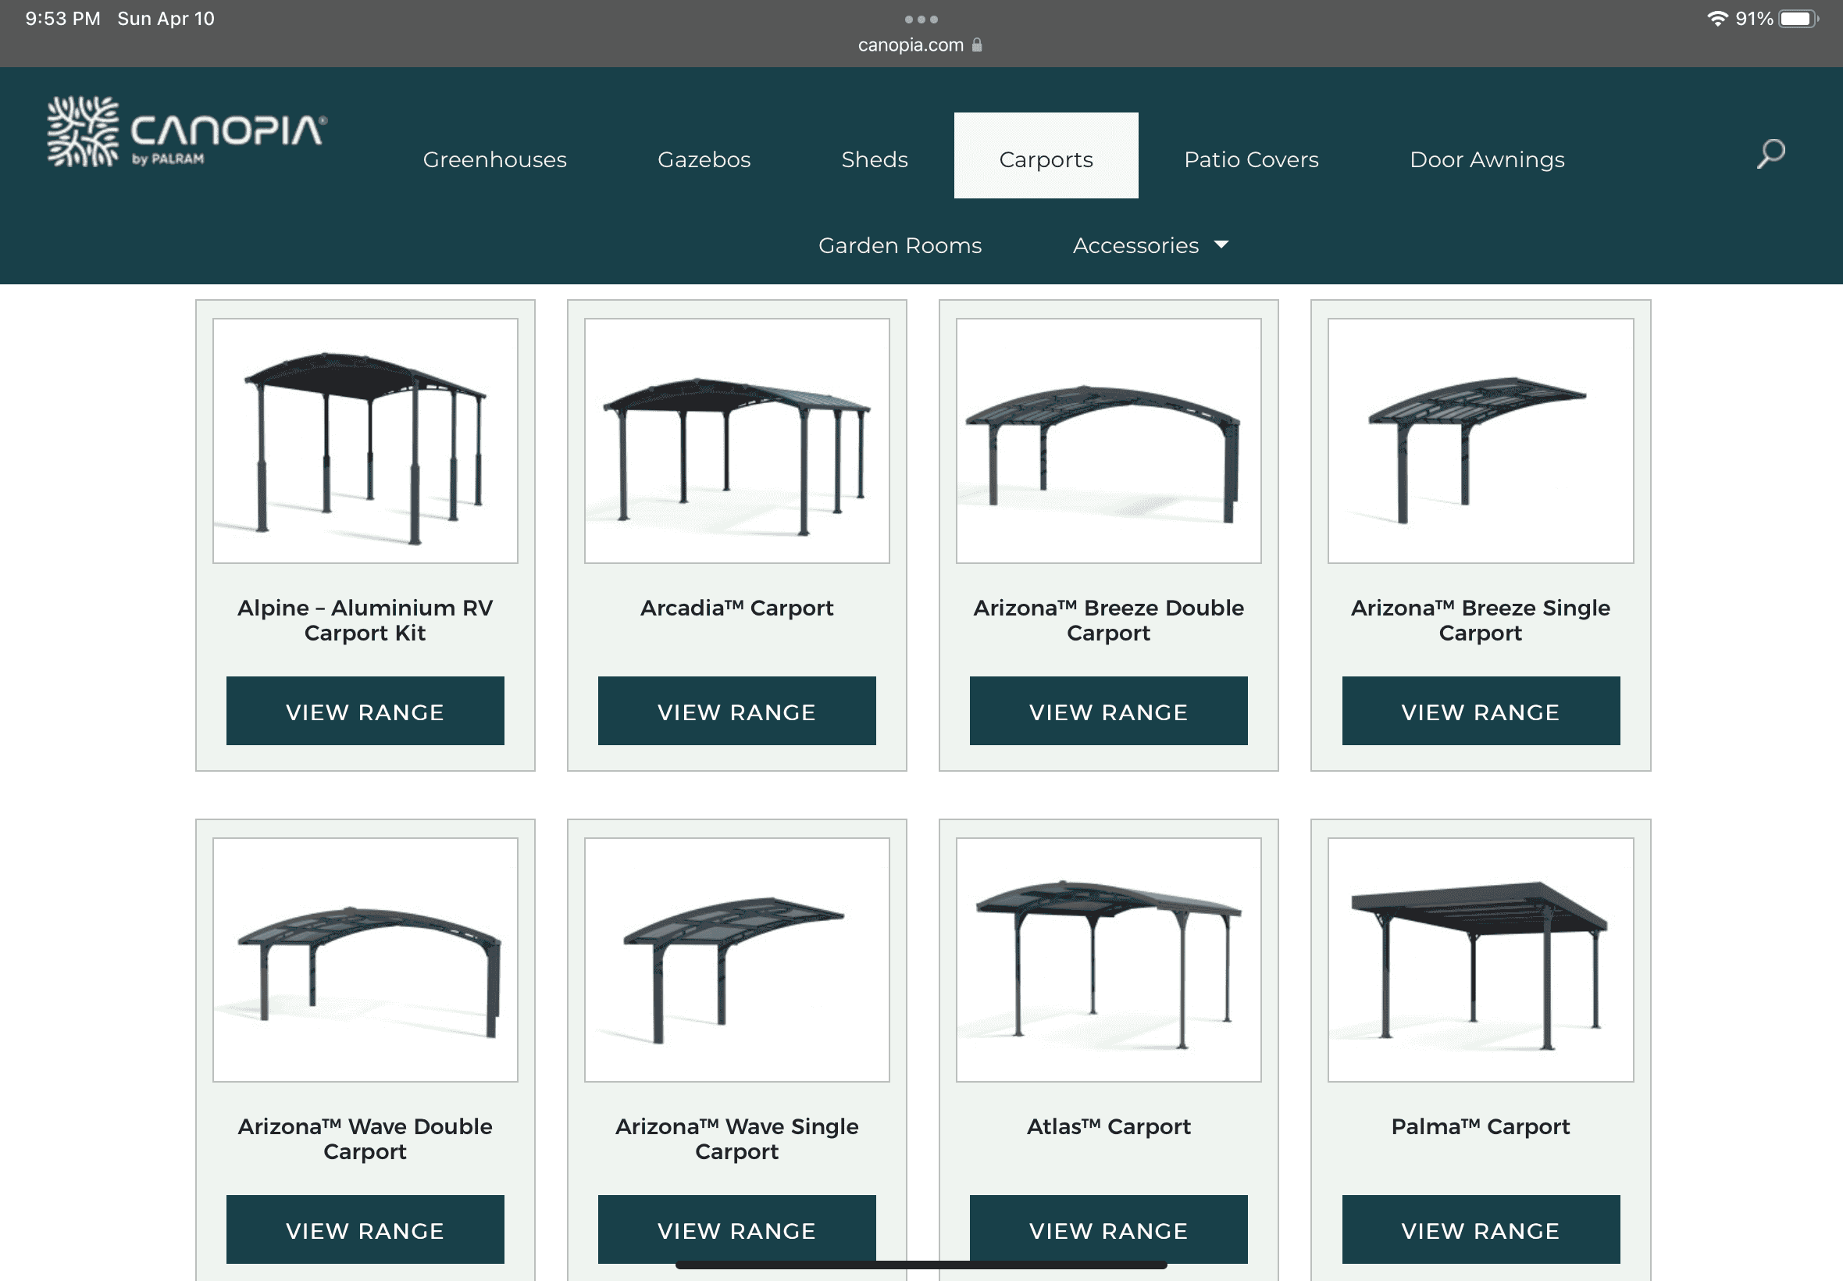Image resolution: width=1843 pixels, height=1281 pixels.
Task: View range for Arizona Wave Single Carport
Action: tap(736, 1229)
